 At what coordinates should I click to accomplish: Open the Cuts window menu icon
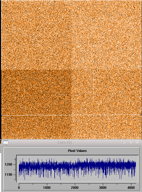(x=6, y=143)
